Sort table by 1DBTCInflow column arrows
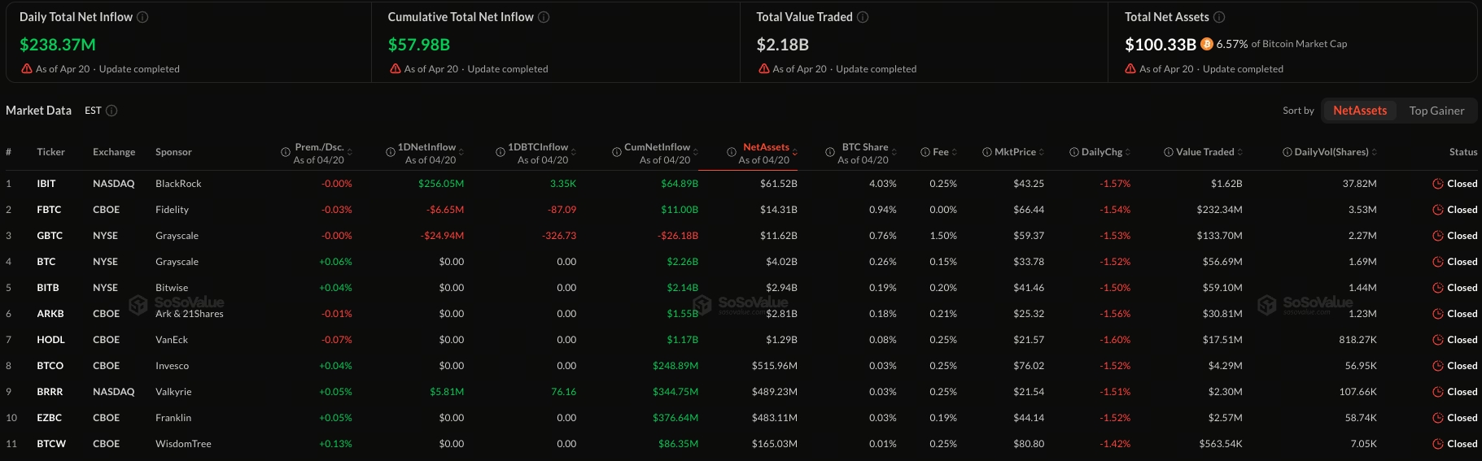This screenshot has height=461, width=1482. pyautogui.click(x=574, y=152)
